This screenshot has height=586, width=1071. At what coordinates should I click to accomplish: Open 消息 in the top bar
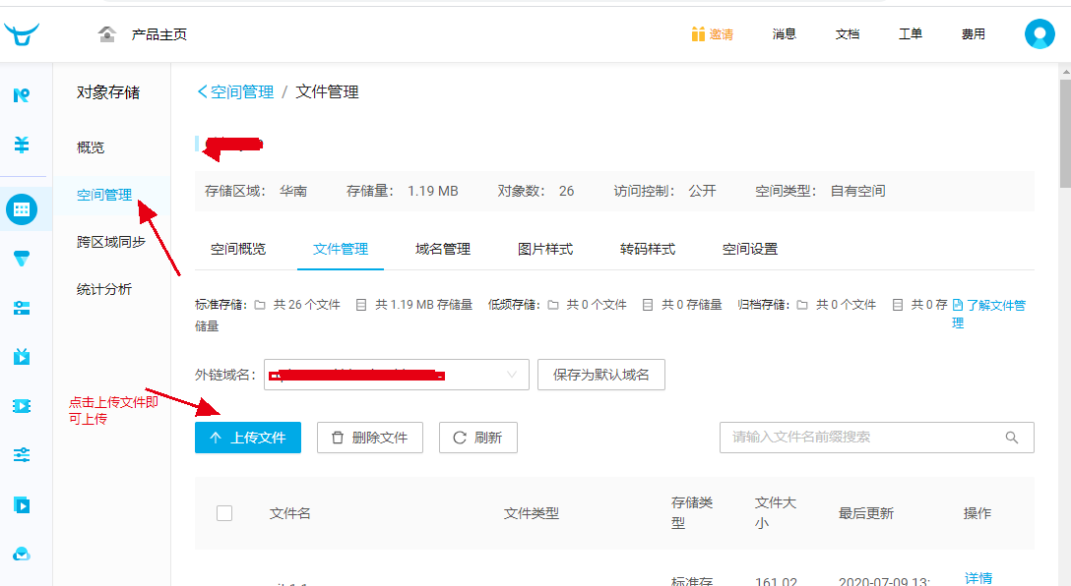point(785,34)
